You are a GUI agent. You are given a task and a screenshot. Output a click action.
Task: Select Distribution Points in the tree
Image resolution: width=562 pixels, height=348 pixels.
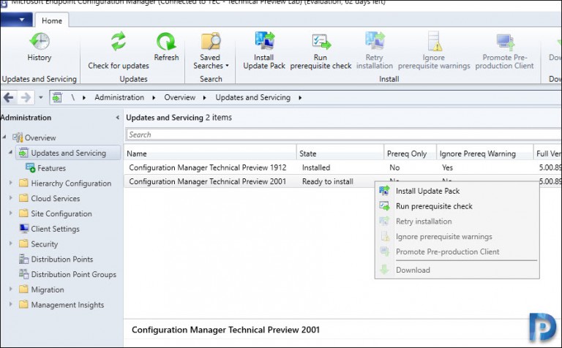coord(62,260)
